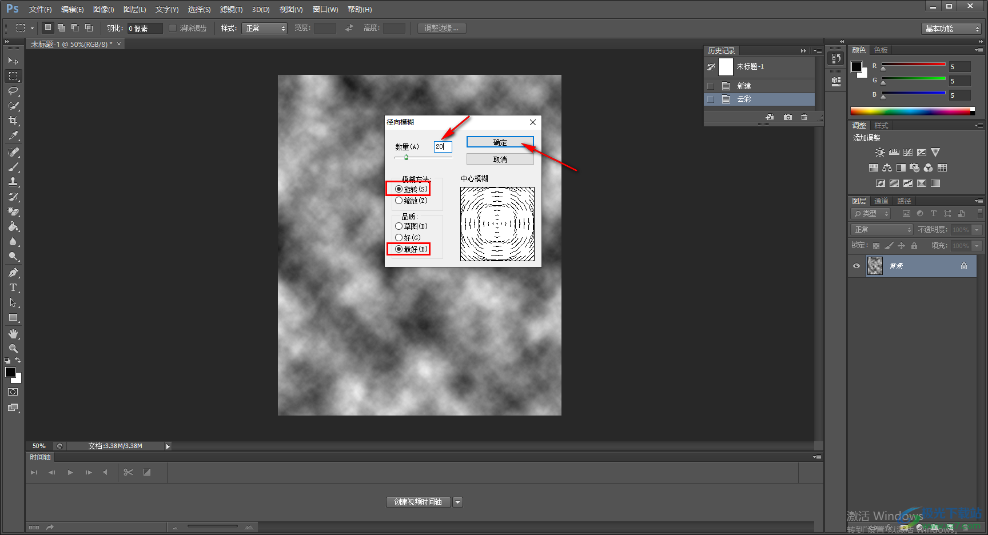Select the History Brush tool

click(x=13, y=197)
